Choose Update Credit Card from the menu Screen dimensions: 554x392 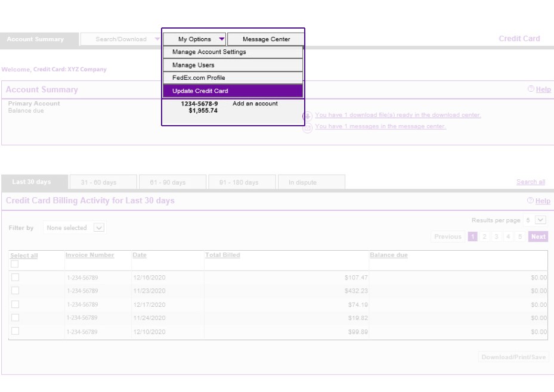(233, 91)
